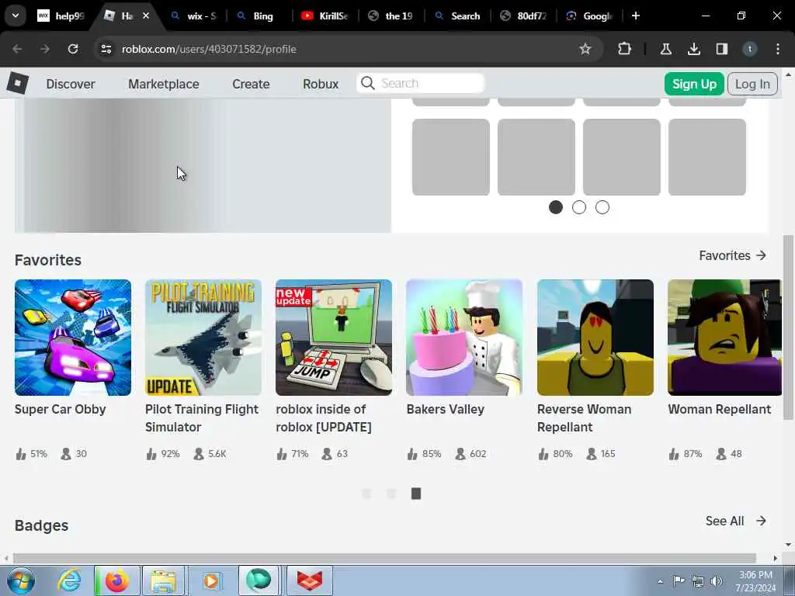
Task: Bookmark this page with star icon
Action: pos(585,49)
